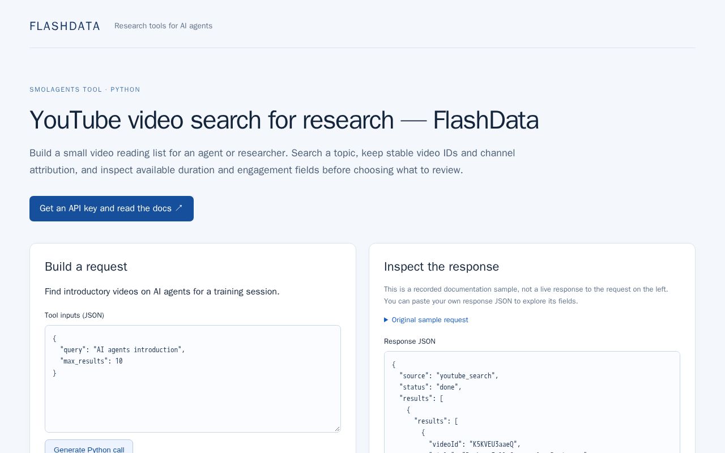Click inside the Response JSON box
Screen dimensions: 725x453
pyautogui.click(x=532, y=402)
